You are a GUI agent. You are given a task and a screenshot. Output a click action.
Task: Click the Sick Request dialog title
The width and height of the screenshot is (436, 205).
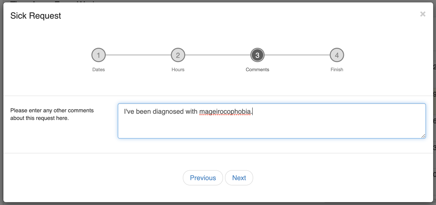pyautogui.click(x=36, y=16)
